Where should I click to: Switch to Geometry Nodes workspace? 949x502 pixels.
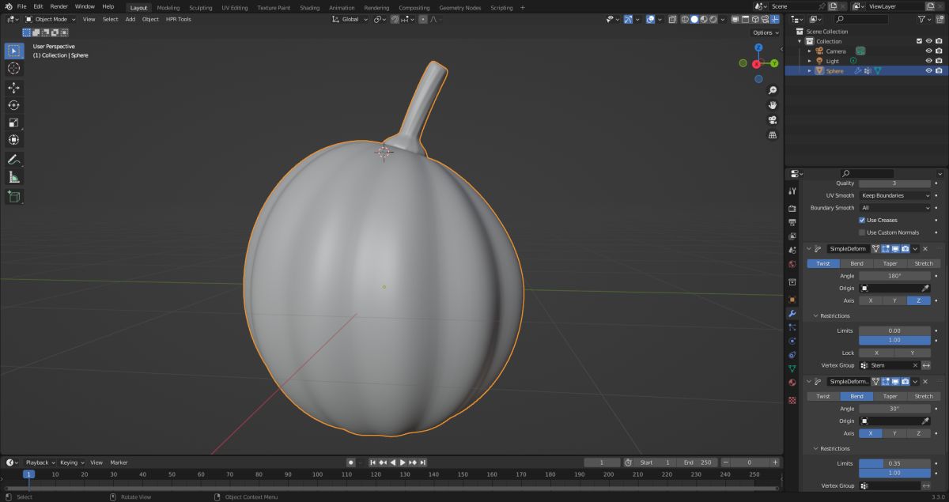459,7
